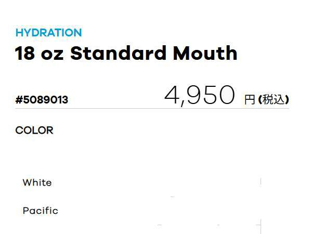Click the COLOR section heading
This screenshot has height=234, width=312.
[34, 130]
